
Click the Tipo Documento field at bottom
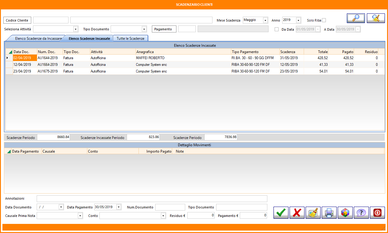[242, 207]
